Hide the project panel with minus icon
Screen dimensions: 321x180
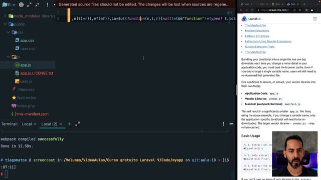coord(54,4)
